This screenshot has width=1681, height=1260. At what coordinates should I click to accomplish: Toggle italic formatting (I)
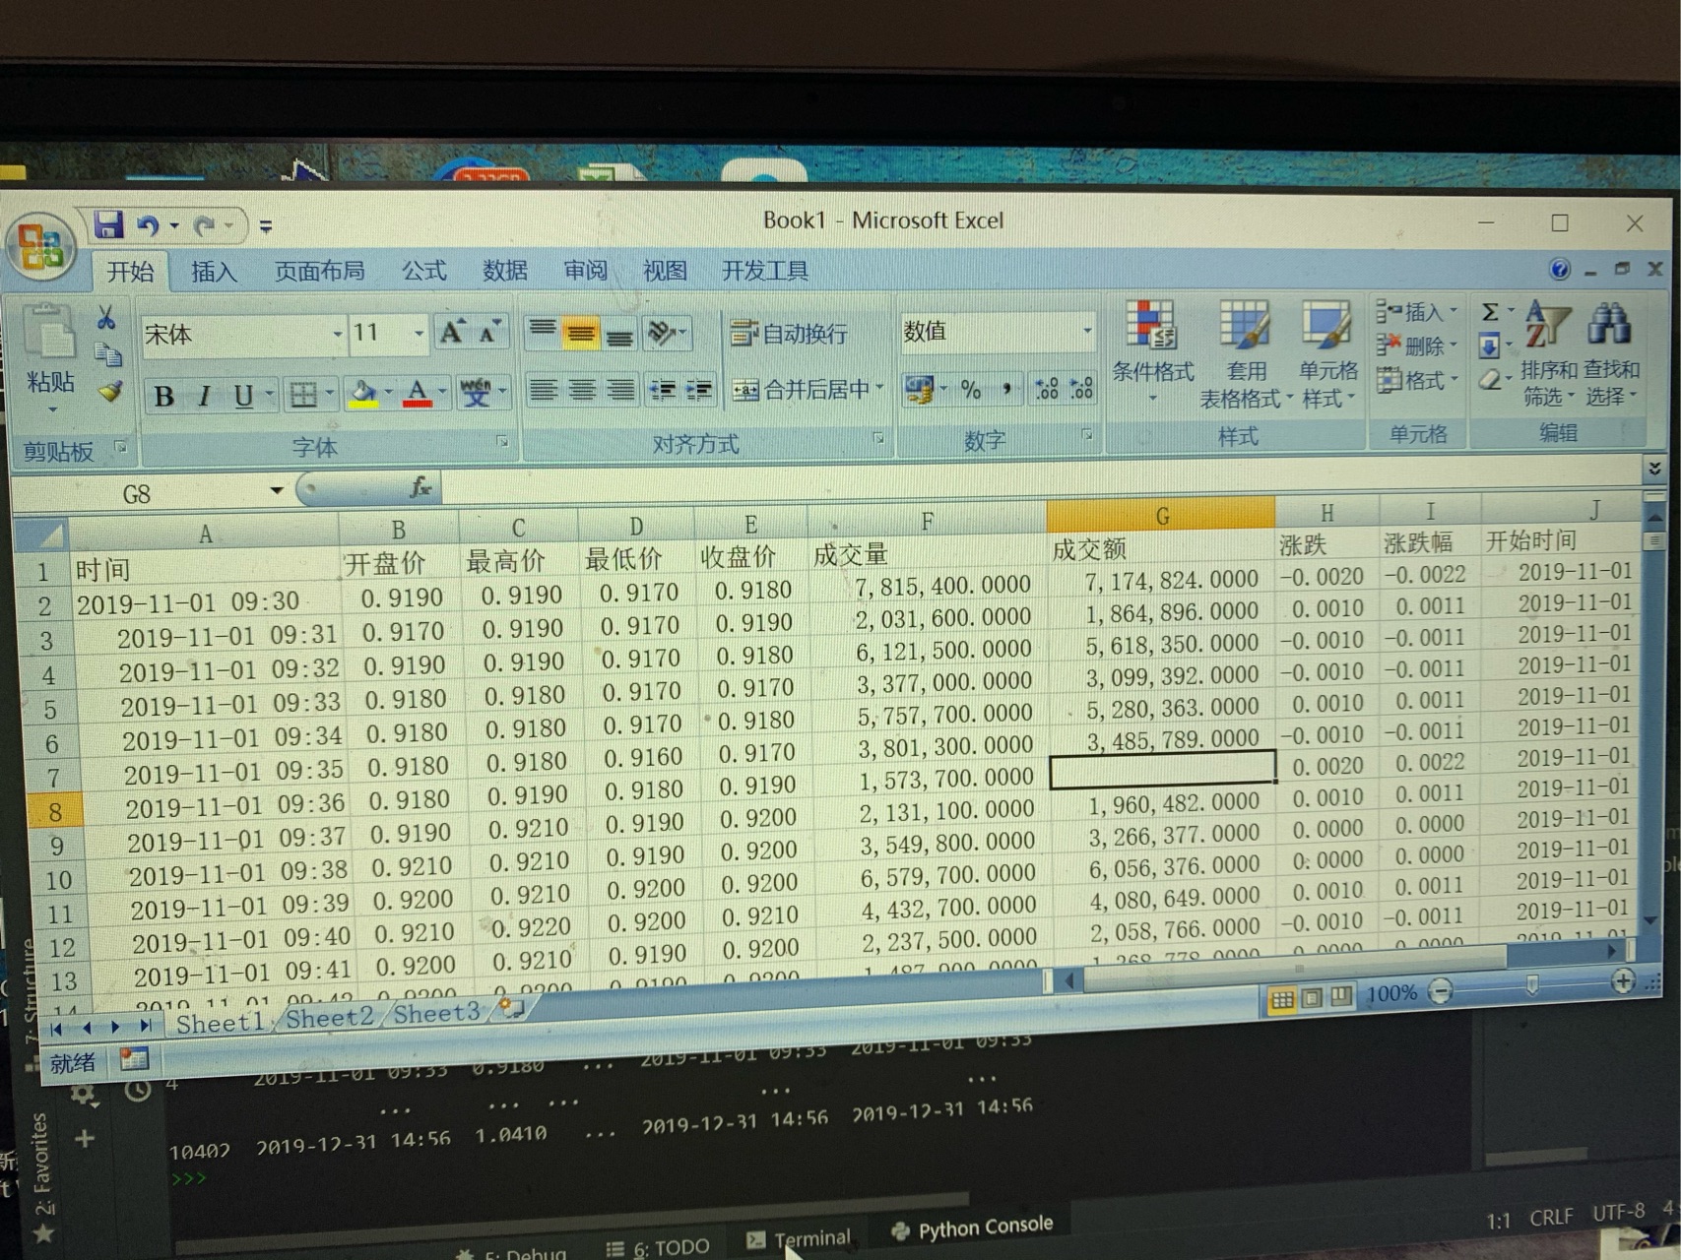click(204, 396)
